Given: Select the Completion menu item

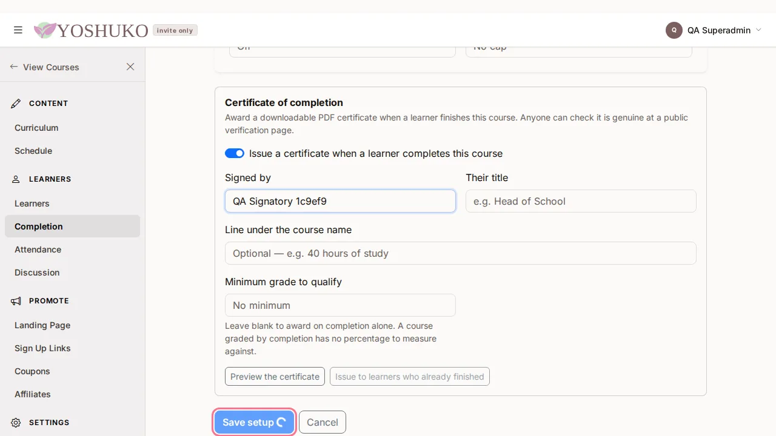Looking at the screenshot, I should click(x=73, y=226).
